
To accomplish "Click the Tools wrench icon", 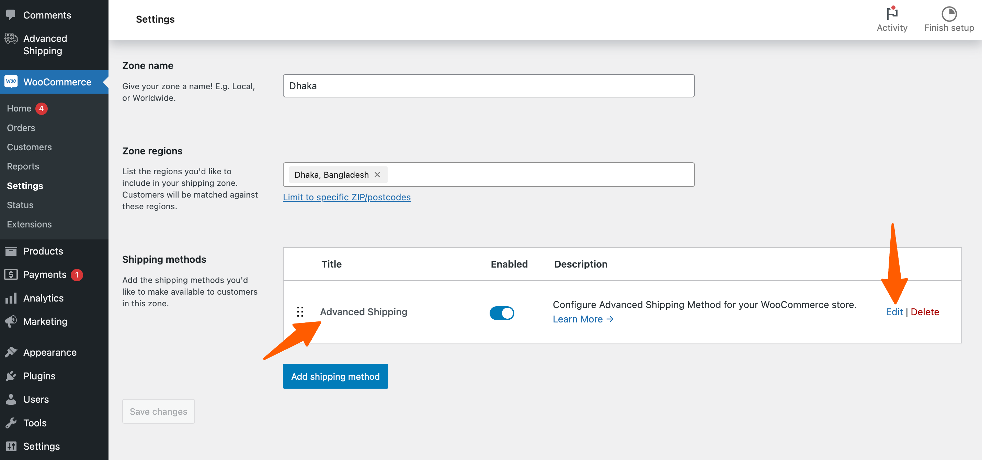I will click(x=11, y=423).
